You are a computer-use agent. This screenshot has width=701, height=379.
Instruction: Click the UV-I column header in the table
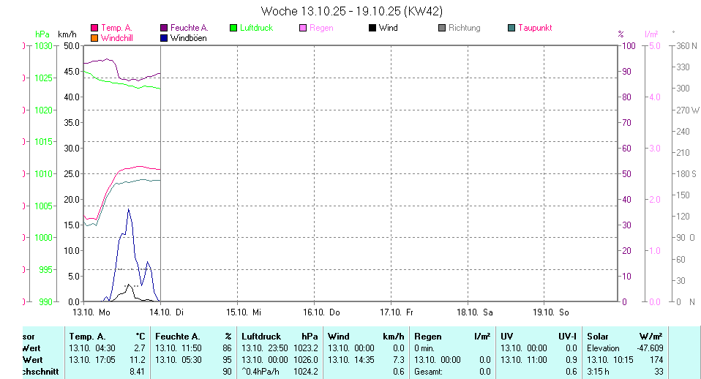(x=566, y=337)
